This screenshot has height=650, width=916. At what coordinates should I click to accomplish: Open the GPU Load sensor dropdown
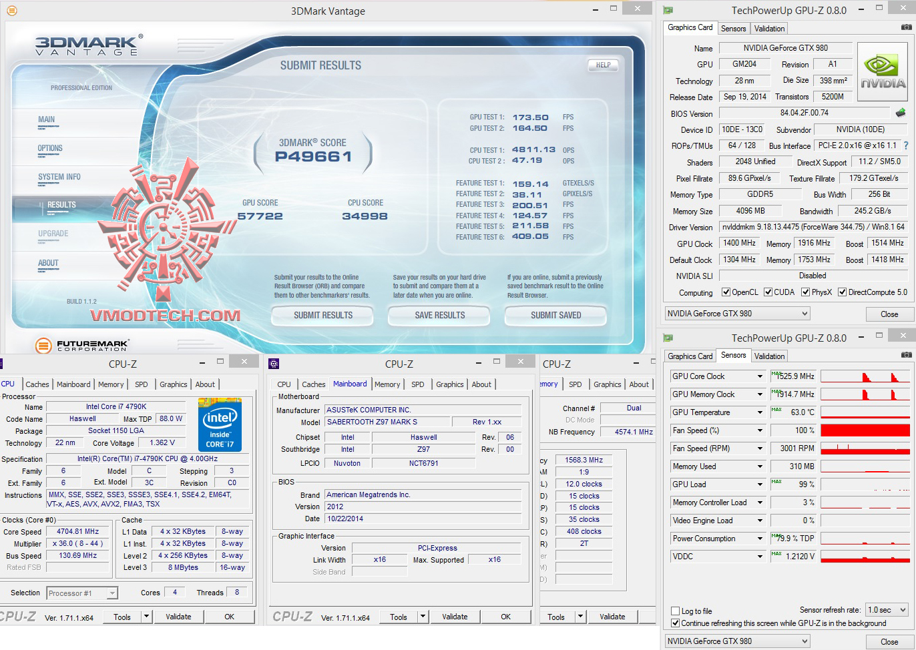[x=760, y=484]
